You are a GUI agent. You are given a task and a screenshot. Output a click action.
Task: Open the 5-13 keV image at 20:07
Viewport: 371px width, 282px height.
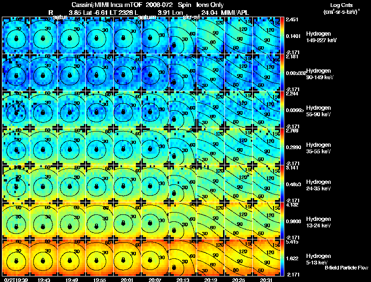pos(155,257)
